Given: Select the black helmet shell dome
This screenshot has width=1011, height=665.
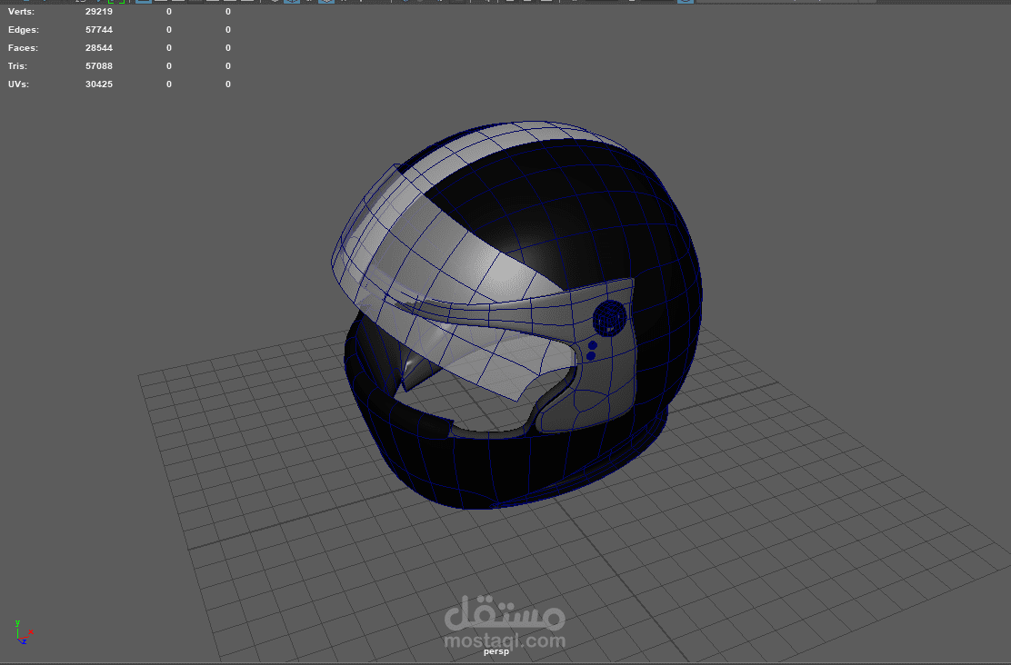Looking at the screenshot, I should pos(580,213).
